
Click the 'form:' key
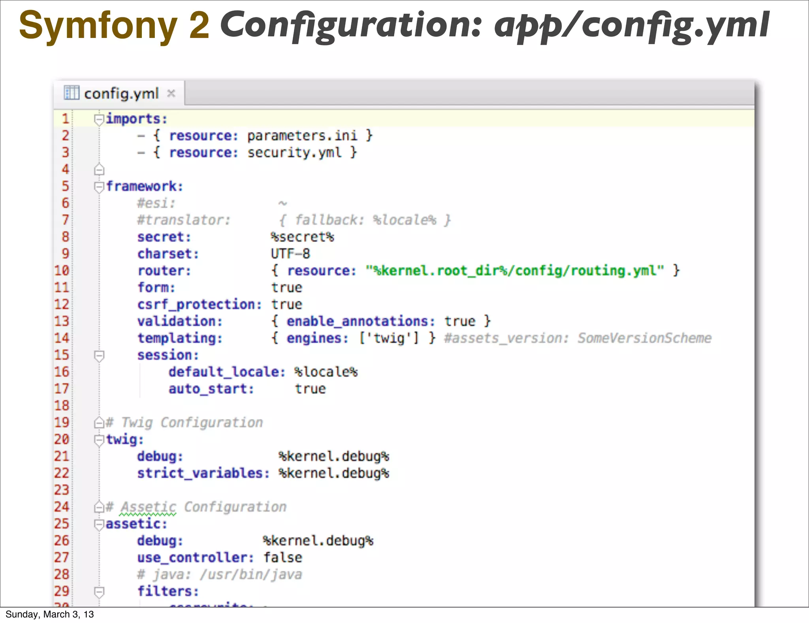click(156, 287)
